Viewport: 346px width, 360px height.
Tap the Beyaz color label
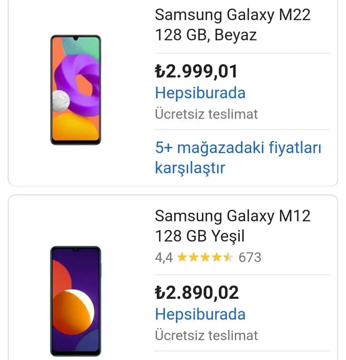click(x=236, y=35)
